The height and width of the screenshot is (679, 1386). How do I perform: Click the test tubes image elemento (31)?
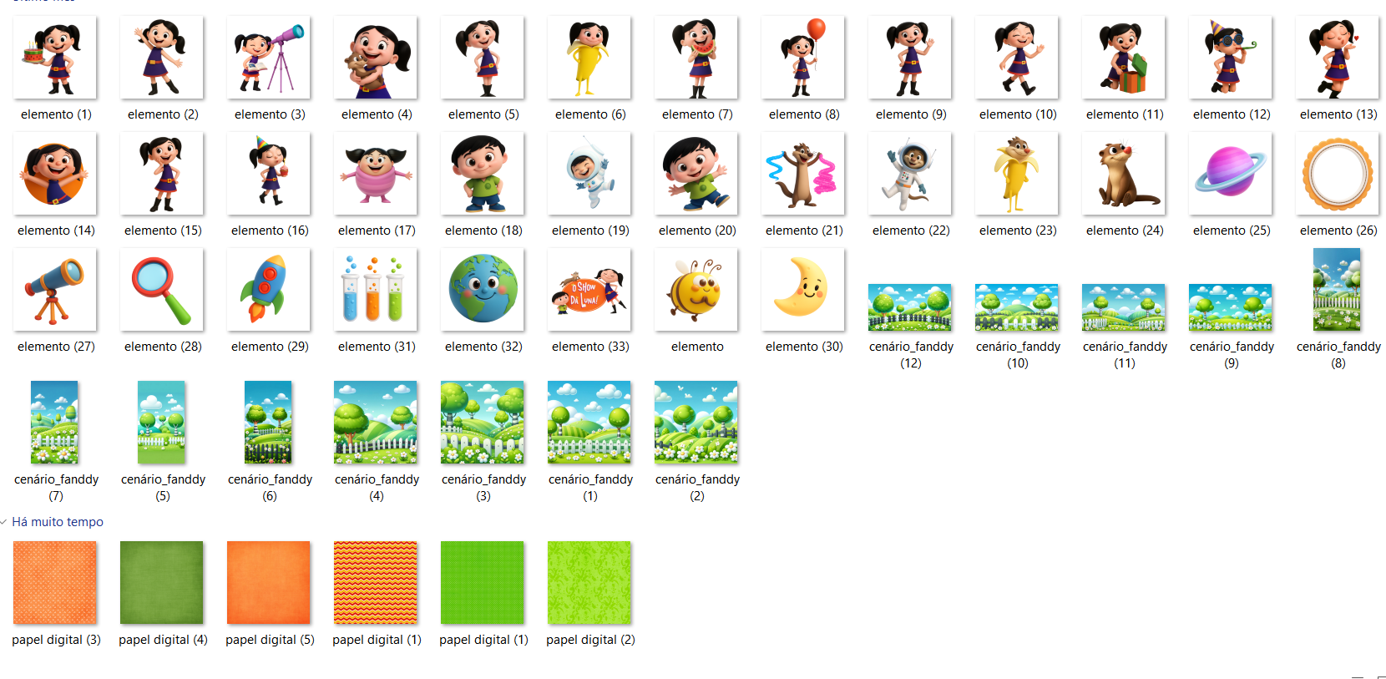pyautogui.click(x=376, y=290)
